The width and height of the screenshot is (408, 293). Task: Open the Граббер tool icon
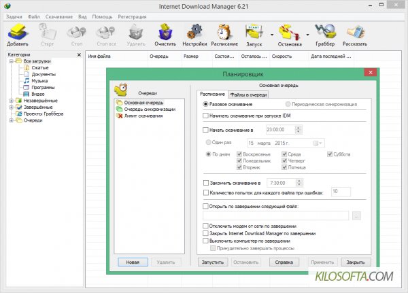[325, 32]
